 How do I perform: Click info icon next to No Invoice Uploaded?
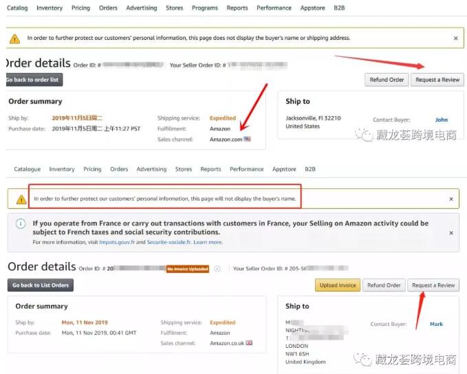tap(217, 269)
